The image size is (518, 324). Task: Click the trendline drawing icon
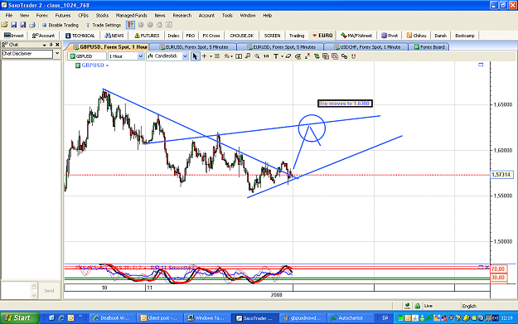[x=307, y=56]
